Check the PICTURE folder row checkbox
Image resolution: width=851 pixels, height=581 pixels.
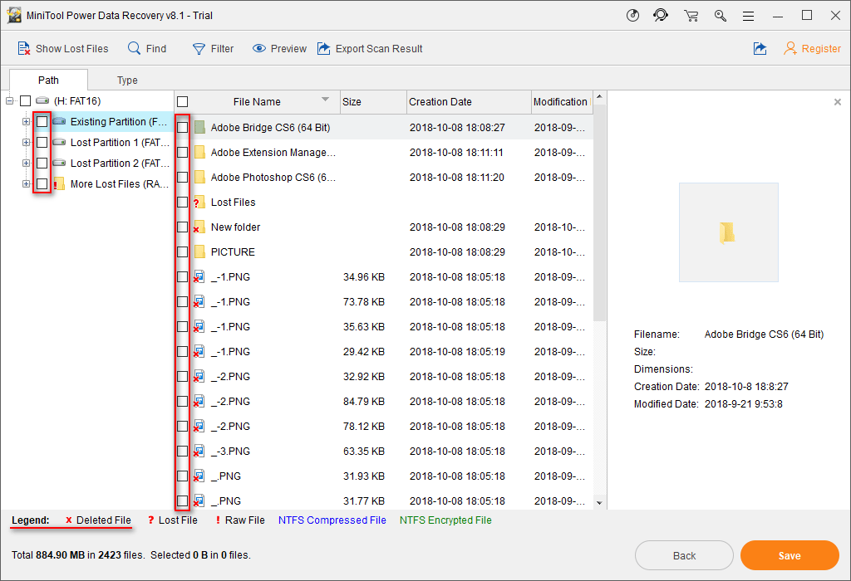182,252
